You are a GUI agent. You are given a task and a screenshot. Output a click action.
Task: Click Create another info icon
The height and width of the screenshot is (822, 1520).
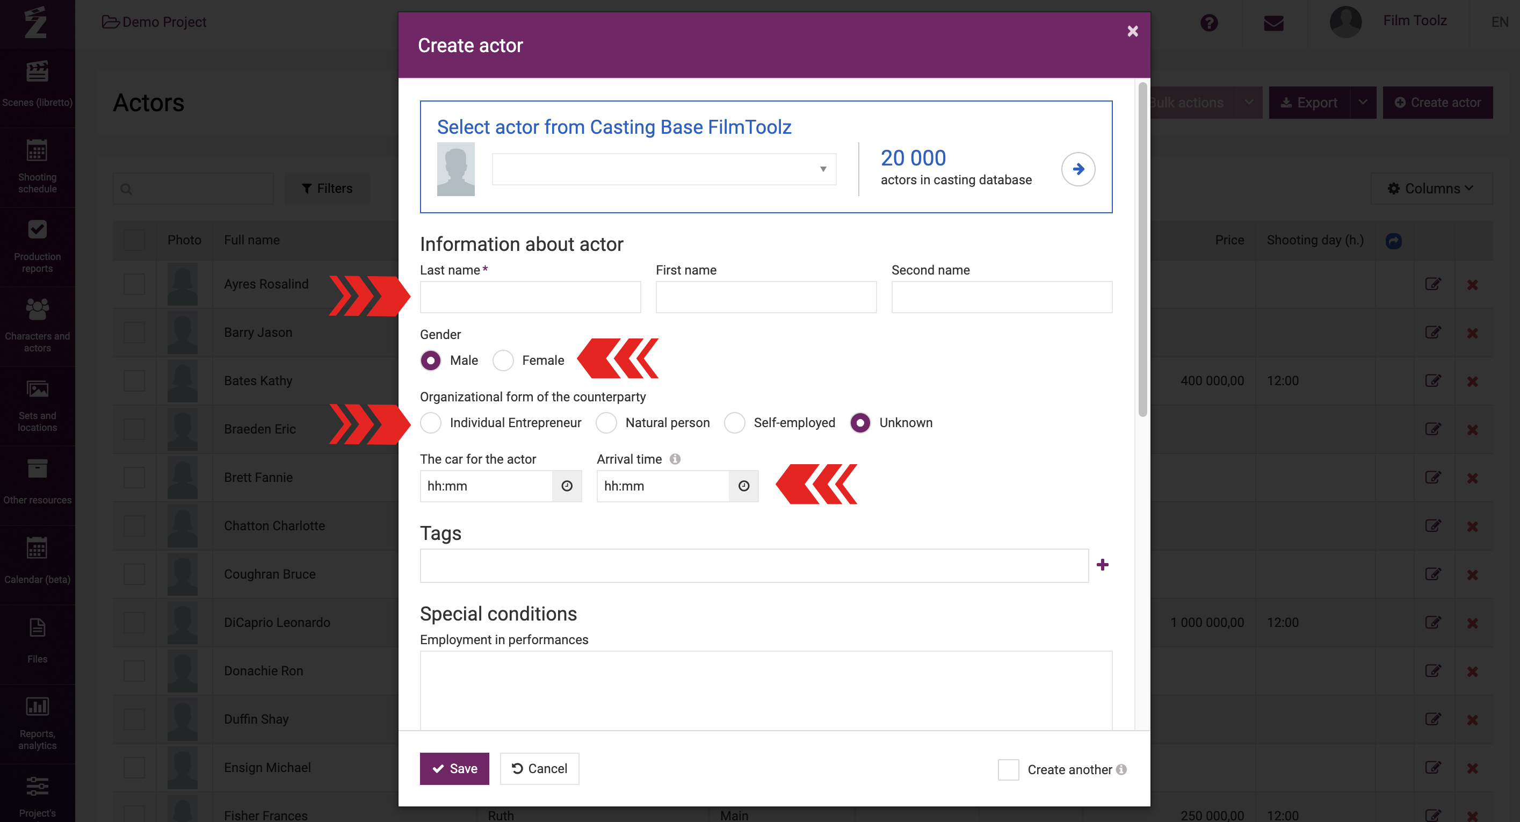coord(1121,769)
